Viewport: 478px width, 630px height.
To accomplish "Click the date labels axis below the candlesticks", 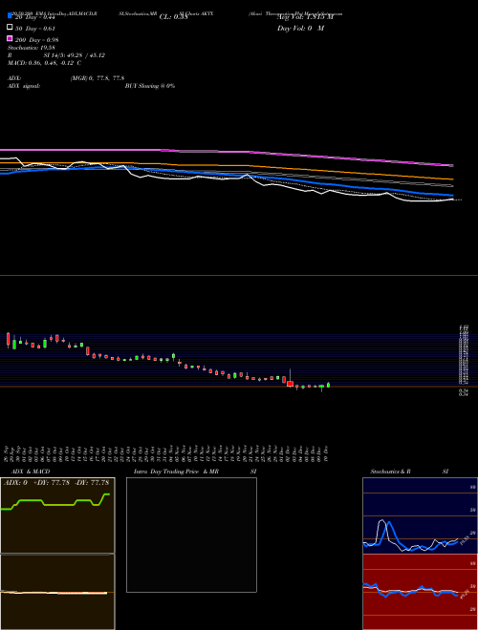I will (x=167, y=453).
